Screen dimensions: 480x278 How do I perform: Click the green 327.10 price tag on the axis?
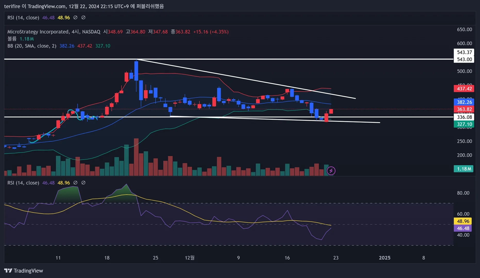coord(464,124)
